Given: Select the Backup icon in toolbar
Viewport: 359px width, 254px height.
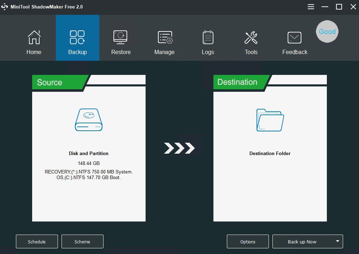Looking at the screenshot, I should [77, 37].
